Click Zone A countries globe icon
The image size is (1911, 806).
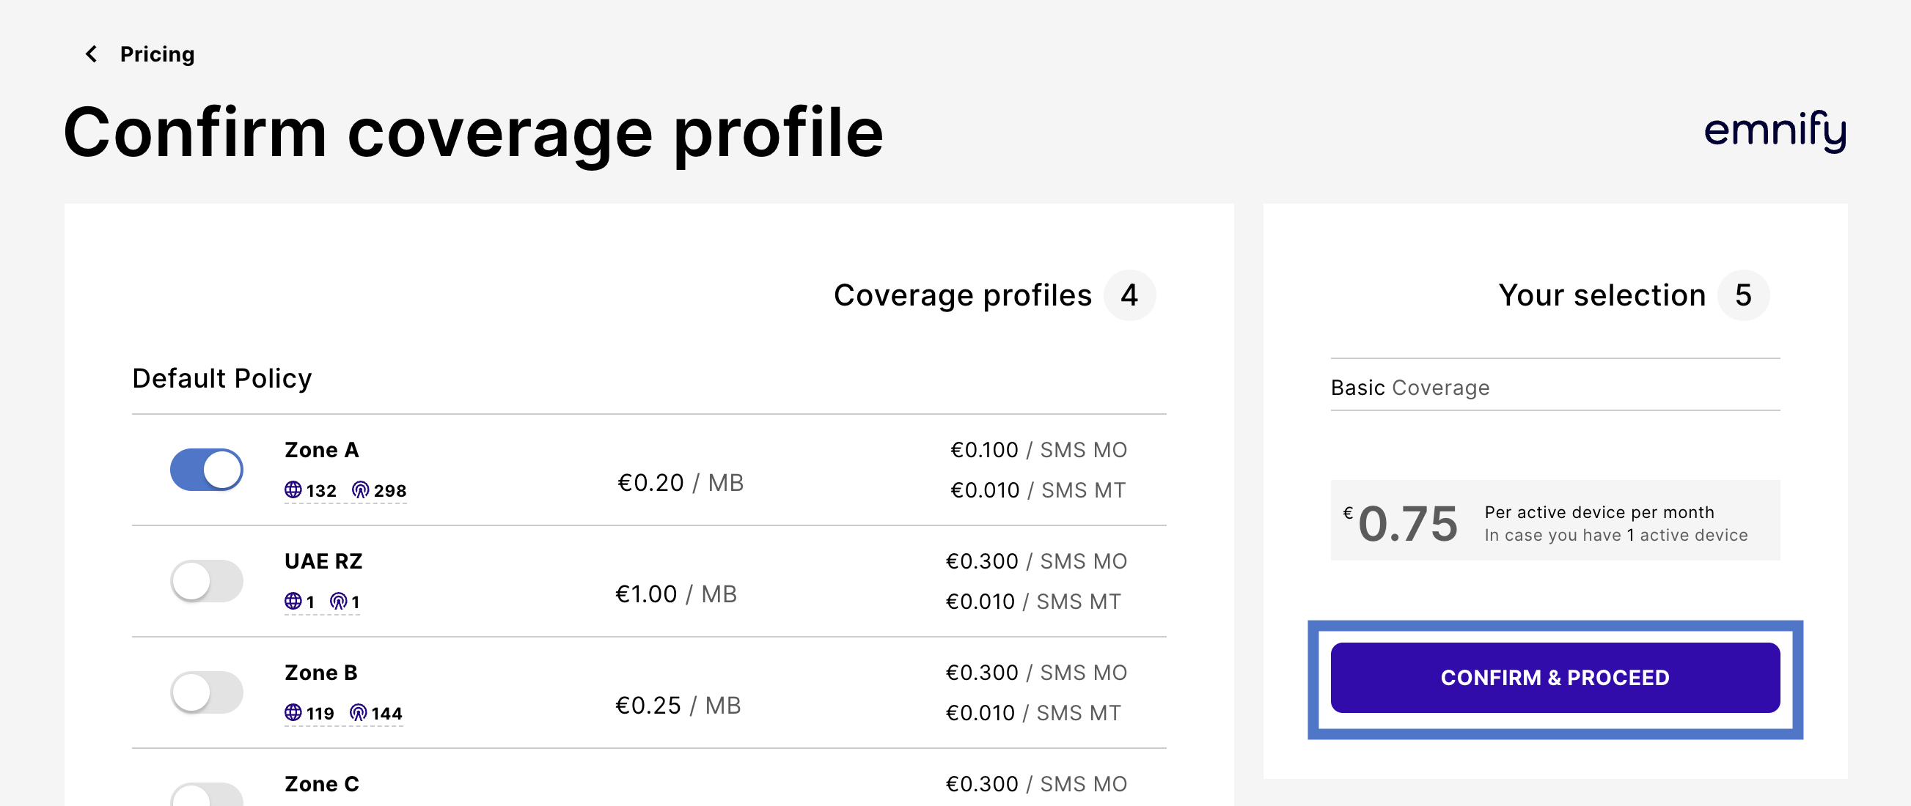(x=293, y=490)
